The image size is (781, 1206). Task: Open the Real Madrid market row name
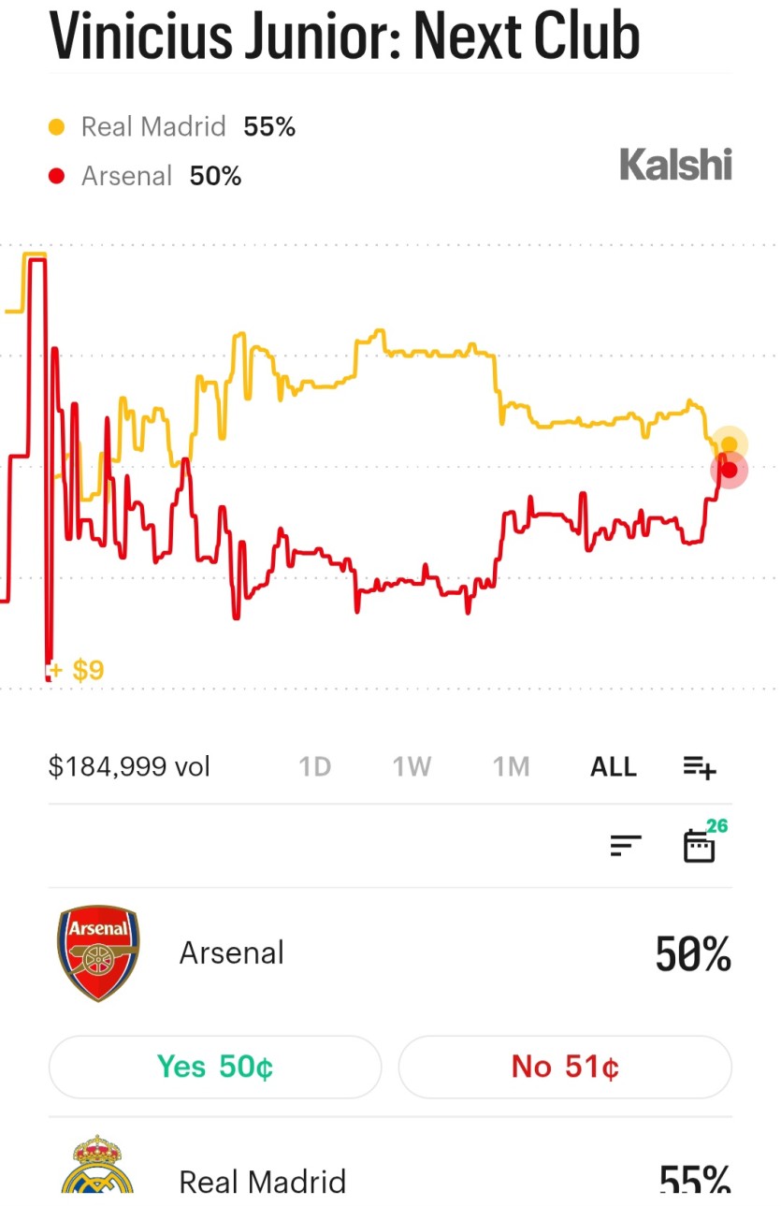pyautogui.click(x=263, y=1181)
